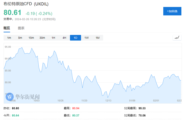Image resolution: width=186 pixels, height=120 pixels.
Task: Select the 30m interval
Action: point(42,38)
